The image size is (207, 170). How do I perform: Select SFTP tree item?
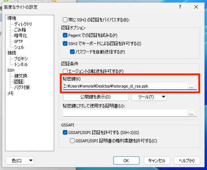point(18,41)
